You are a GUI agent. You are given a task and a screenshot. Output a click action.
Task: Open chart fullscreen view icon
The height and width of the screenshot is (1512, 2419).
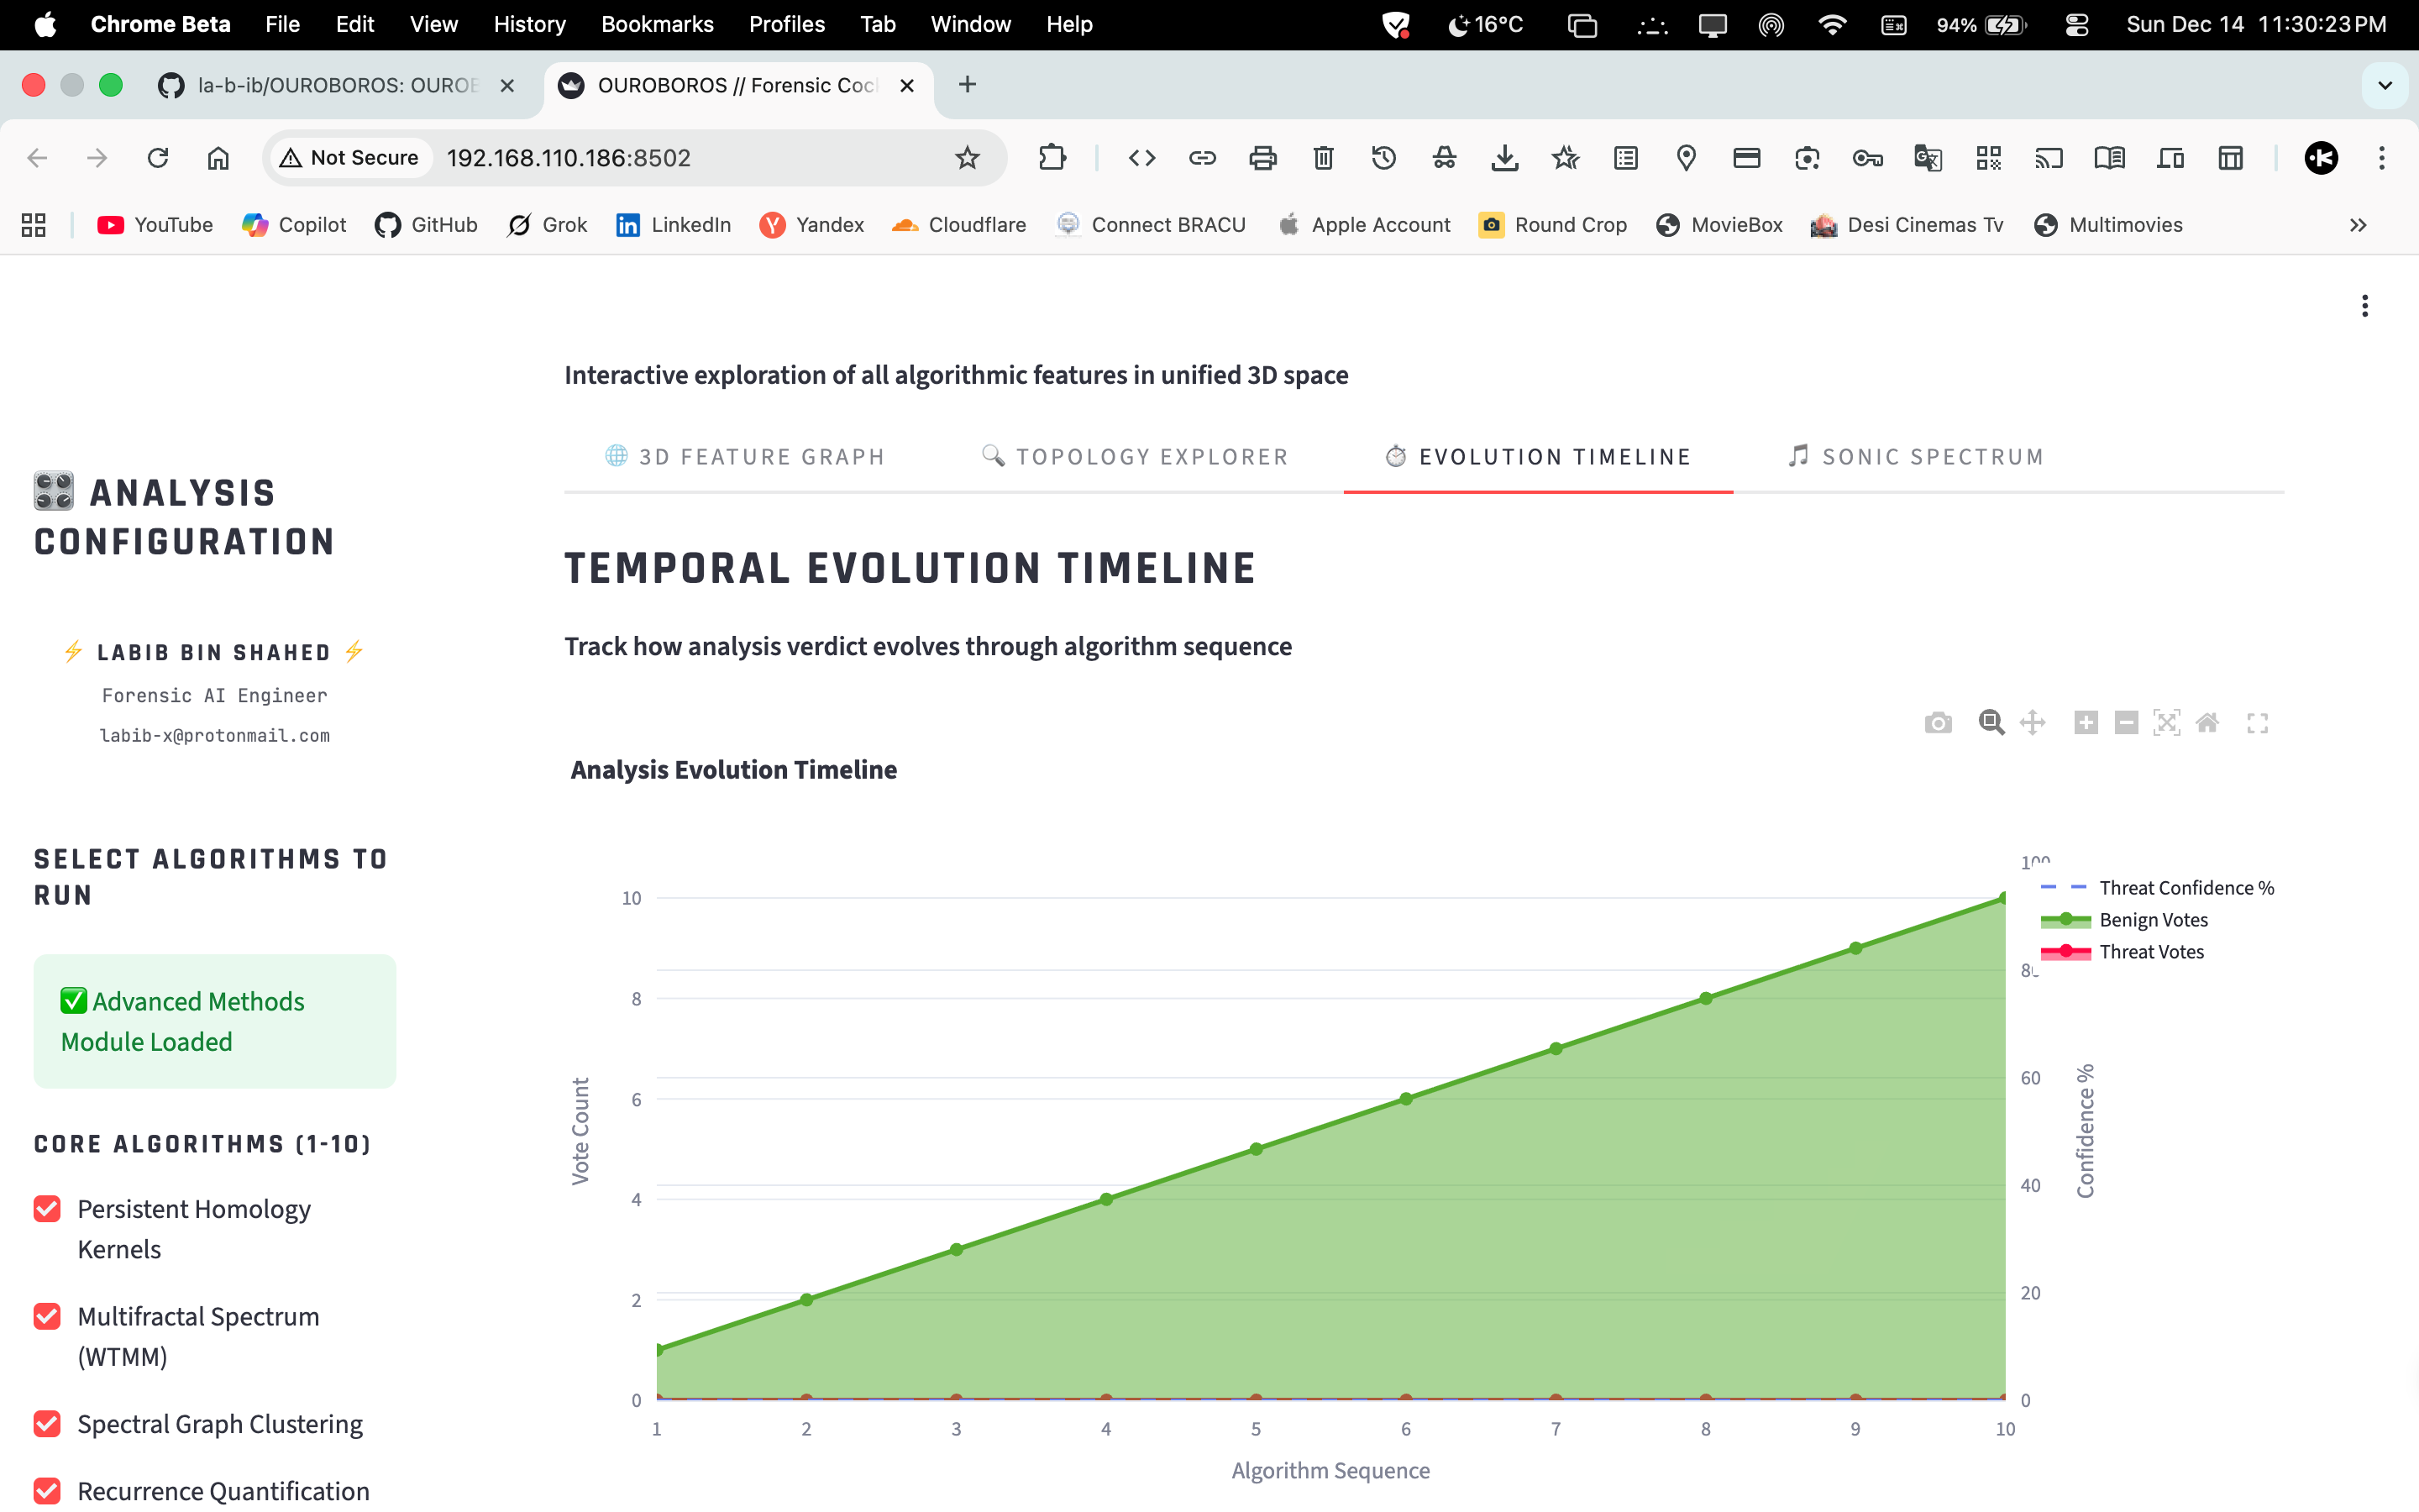pos(2257,723)
